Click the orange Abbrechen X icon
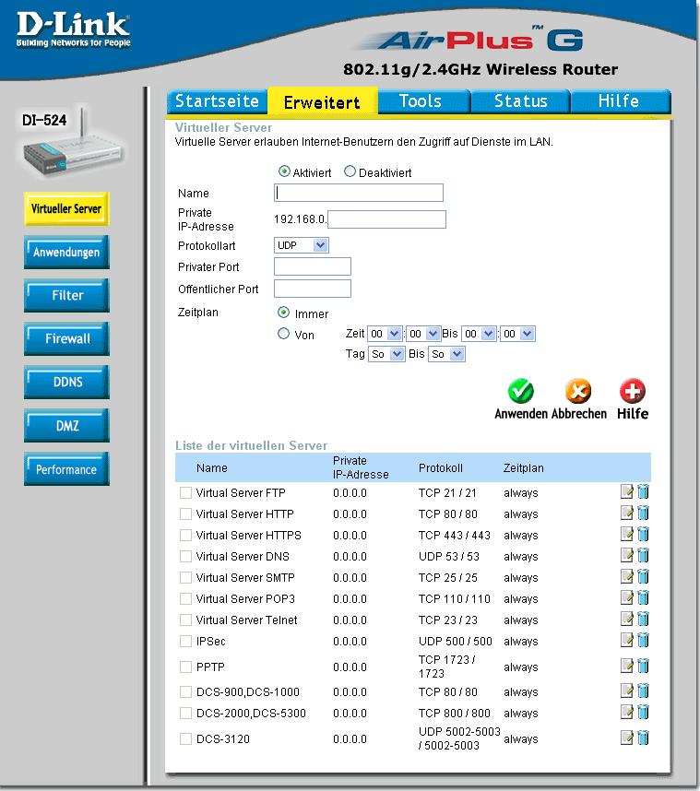The image size is (700, 791). (x=578, y=391)
